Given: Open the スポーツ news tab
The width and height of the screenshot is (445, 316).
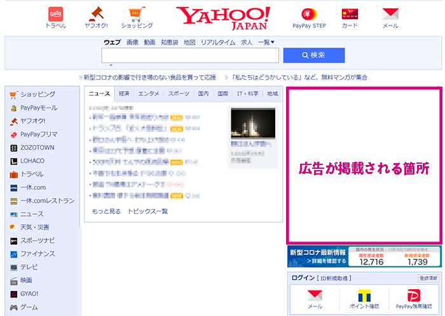Looking at the screenshot, I should tap(179, 94).
